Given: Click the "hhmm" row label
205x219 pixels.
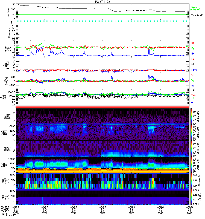Looking at the screenshot, I should point(5,213).
